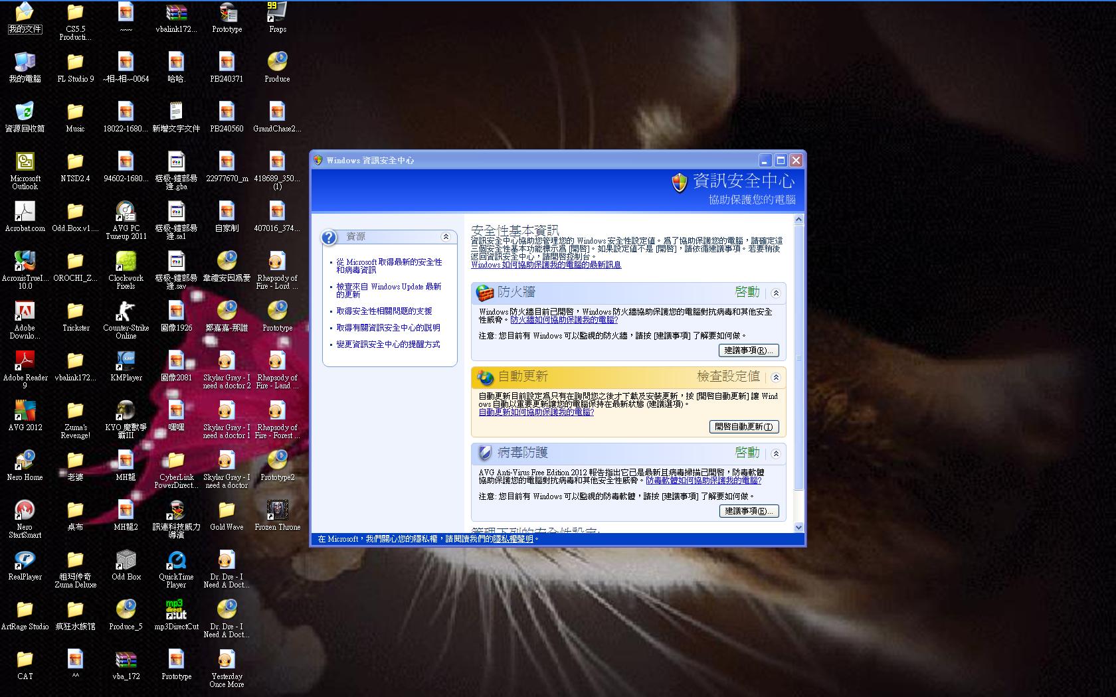The image size is (1116, 697).
Task: Open the GrandChase2 desktop file
Action: 278,117
